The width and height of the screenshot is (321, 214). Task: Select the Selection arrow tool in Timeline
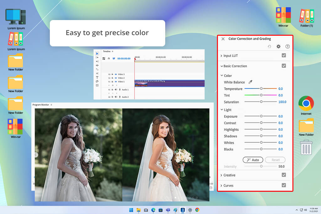(x=97, y=54)
